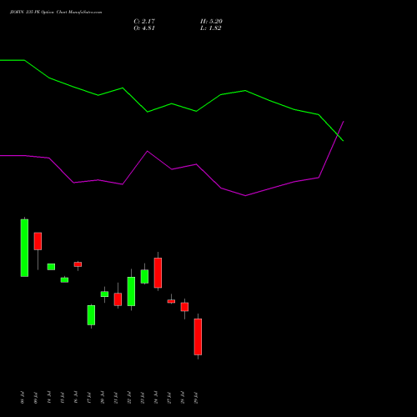Click the chart title text at top left
Viewport: 417px width, 417px height.
(56, 13)
